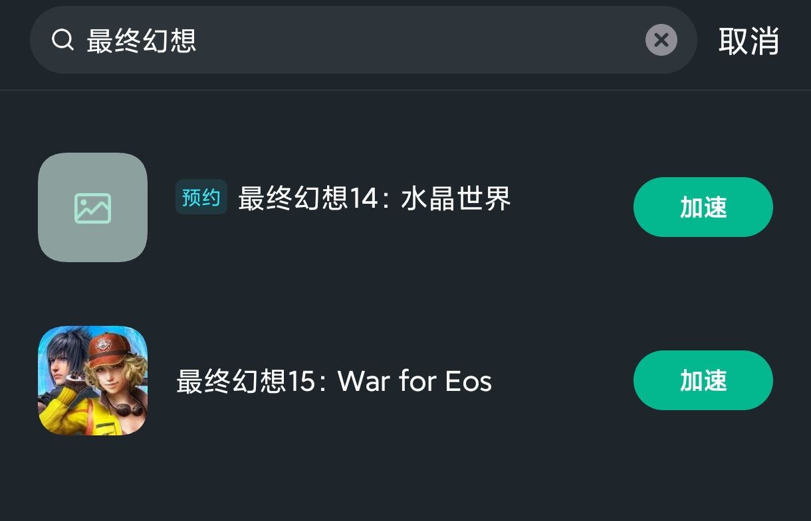Open the 最终幻想14: 水晶世界 result entry
Viewport: 811px width, 521px height.
(374, 199)
